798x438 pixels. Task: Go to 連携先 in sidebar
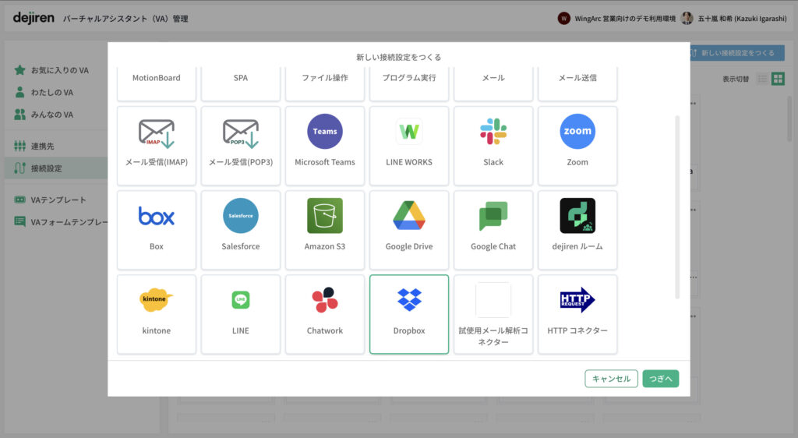point(34,146)
